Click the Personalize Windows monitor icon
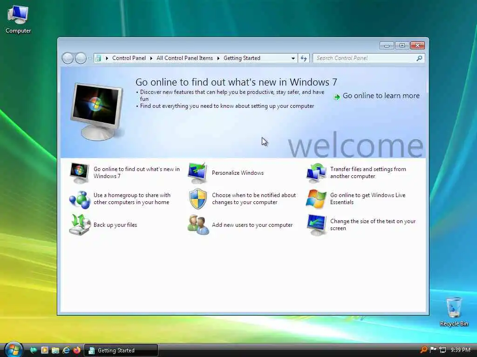Viewport: 477px width, 357px height. (x=198, y=173)
